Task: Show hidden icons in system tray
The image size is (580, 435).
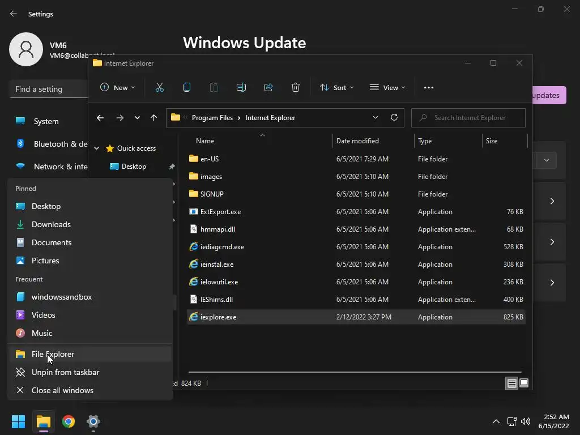Action: tap(496, 421)
